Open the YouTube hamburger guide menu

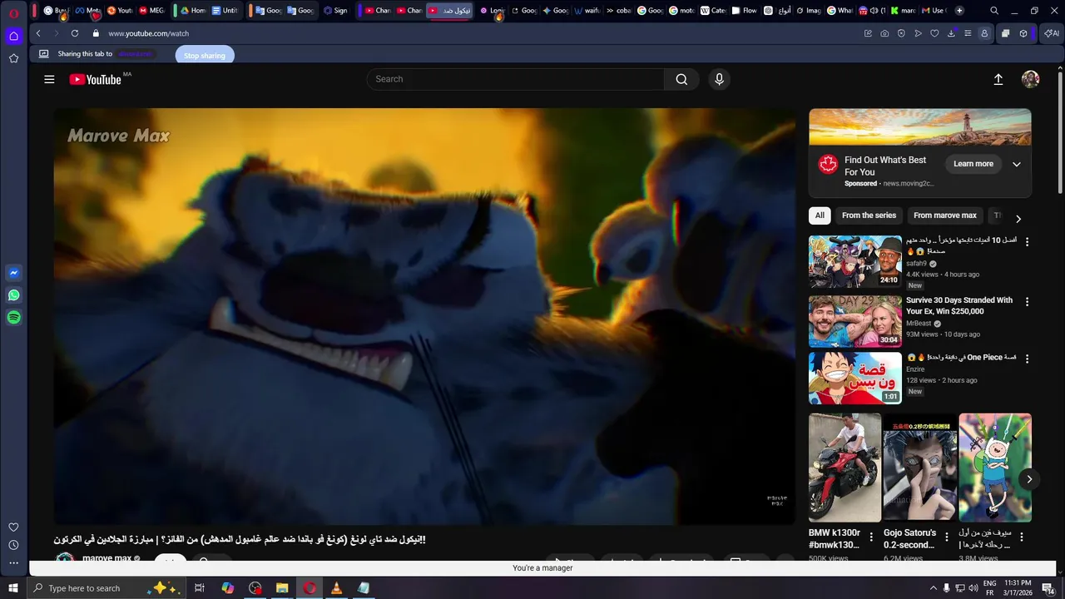click(49, 79)
